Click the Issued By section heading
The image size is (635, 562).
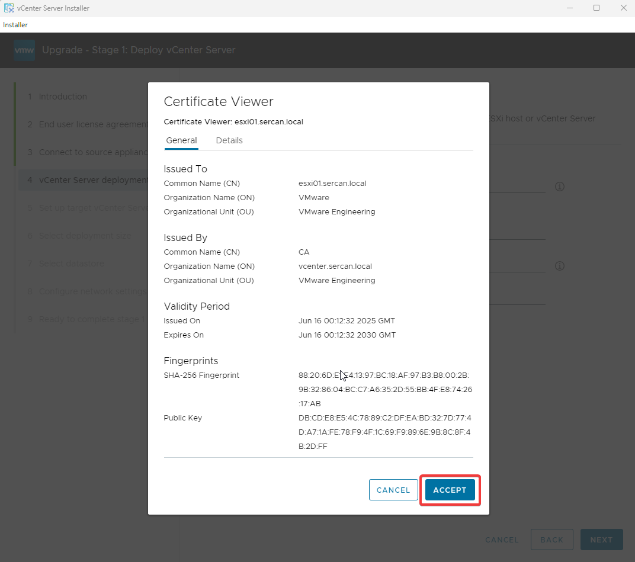(x=185, y=237)
